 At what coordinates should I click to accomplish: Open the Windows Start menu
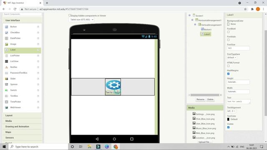click(x=4, y=147)
